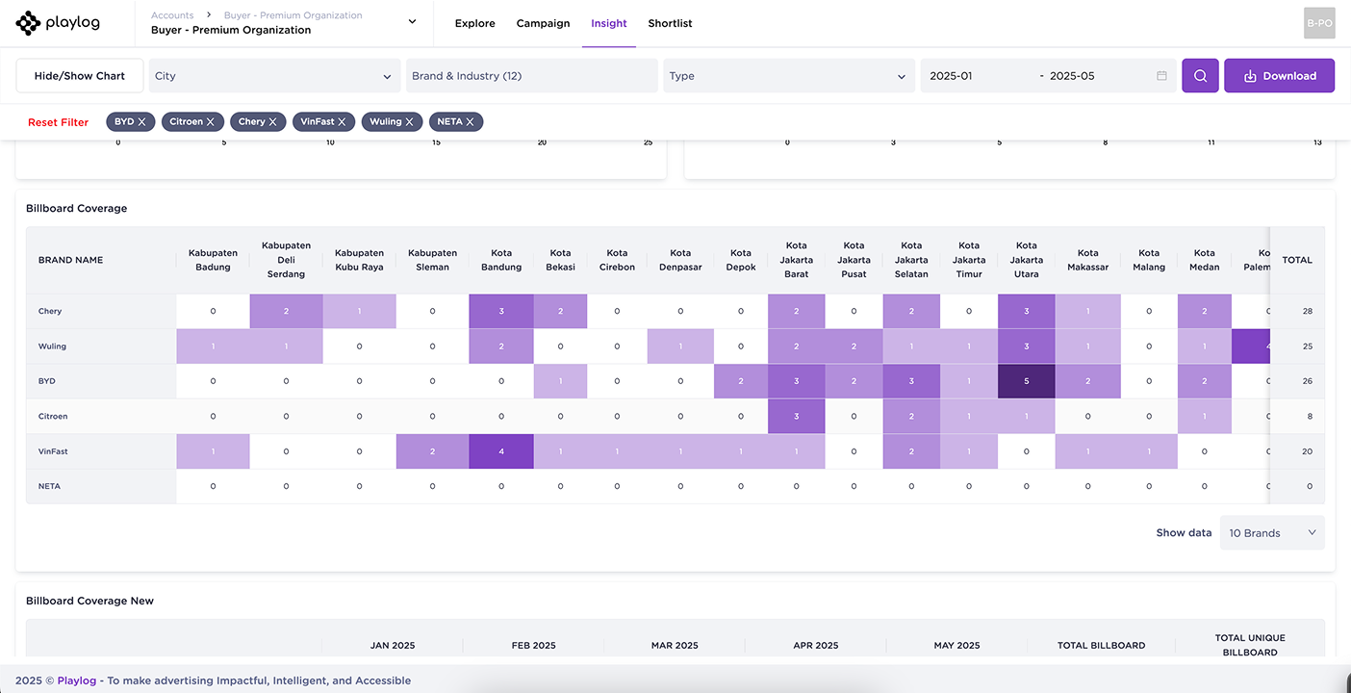1351x693 pixels.
Task: Open the date range calendar icon
Action: (1161, 76)
